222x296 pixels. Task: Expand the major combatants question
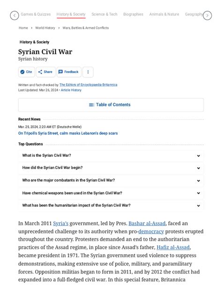[111, 180]
